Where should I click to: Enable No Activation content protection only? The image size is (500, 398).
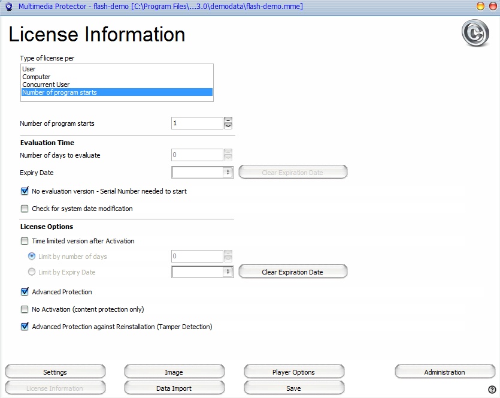pyautogui.click(x=25, y=309)
